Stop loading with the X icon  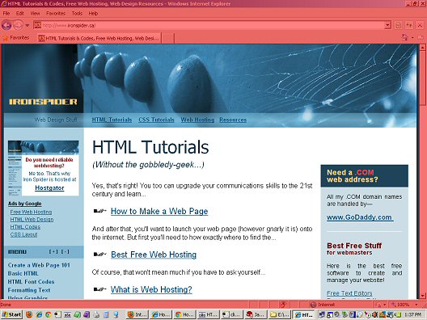(420, 26)
